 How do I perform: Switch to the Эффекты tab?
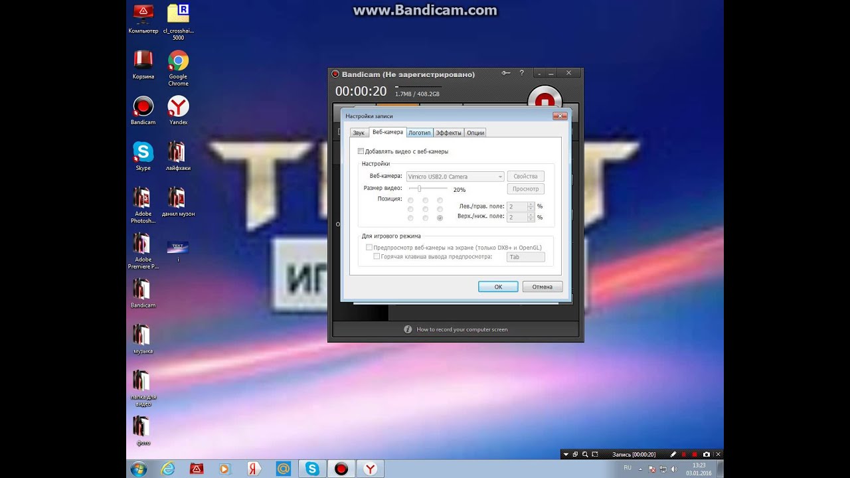(448, 133)
